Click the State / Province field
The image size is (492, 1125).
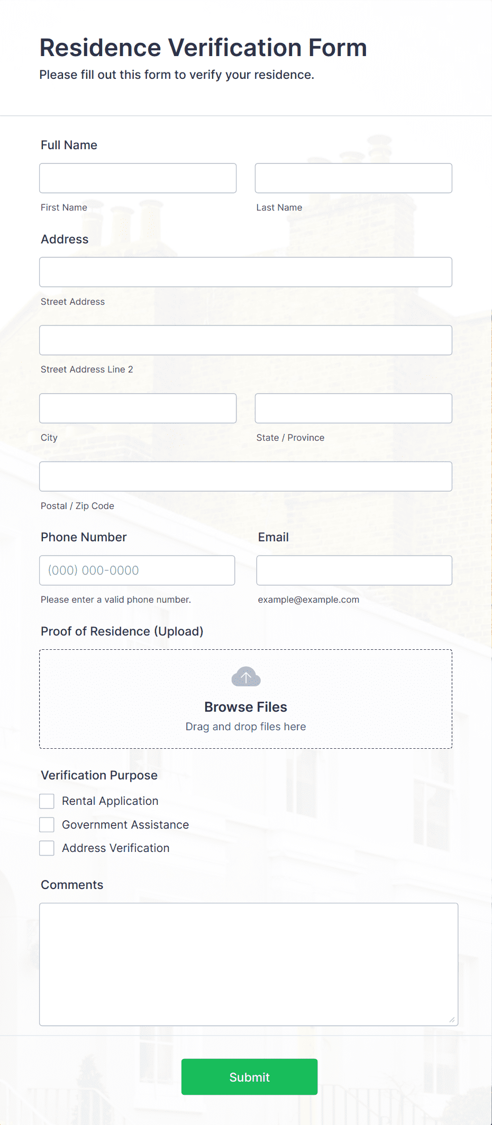pos(353,408)
